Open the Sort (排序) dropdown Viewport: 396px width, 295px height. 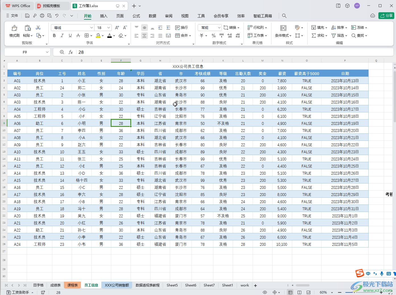click(x=339, y=28)
